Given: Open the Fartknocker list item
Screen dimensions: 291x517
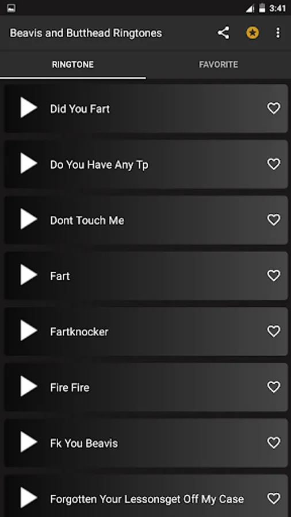Looking at the screenshot, I should tap(146, 331).
